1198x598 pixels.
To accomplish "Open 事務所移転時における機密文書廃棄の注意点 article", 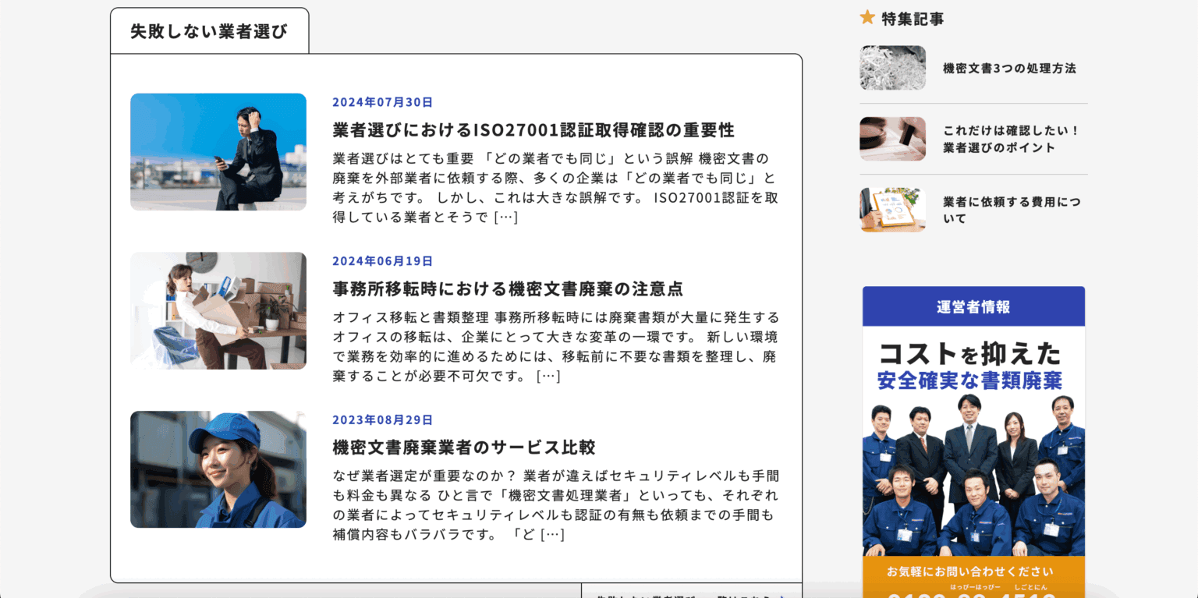I will click(509, 288).
